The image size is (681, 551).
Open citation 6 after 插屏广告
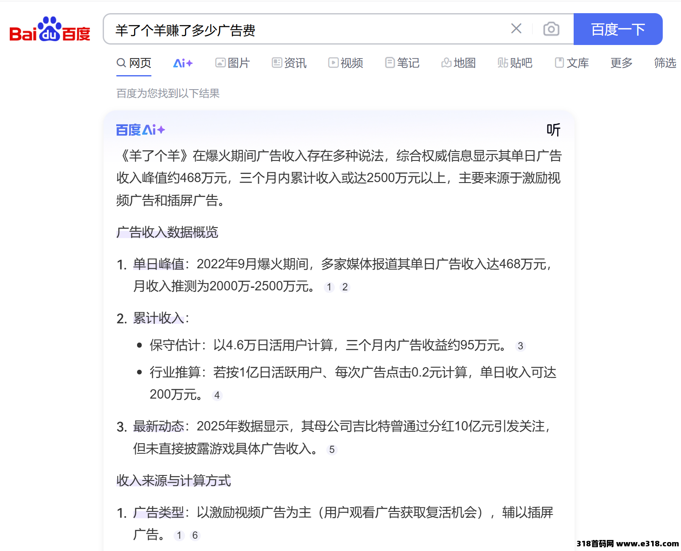tap(195, 535)
